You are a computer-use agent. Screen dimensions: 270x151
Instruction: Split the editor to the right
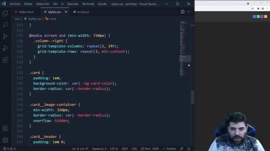pos(183,12)
